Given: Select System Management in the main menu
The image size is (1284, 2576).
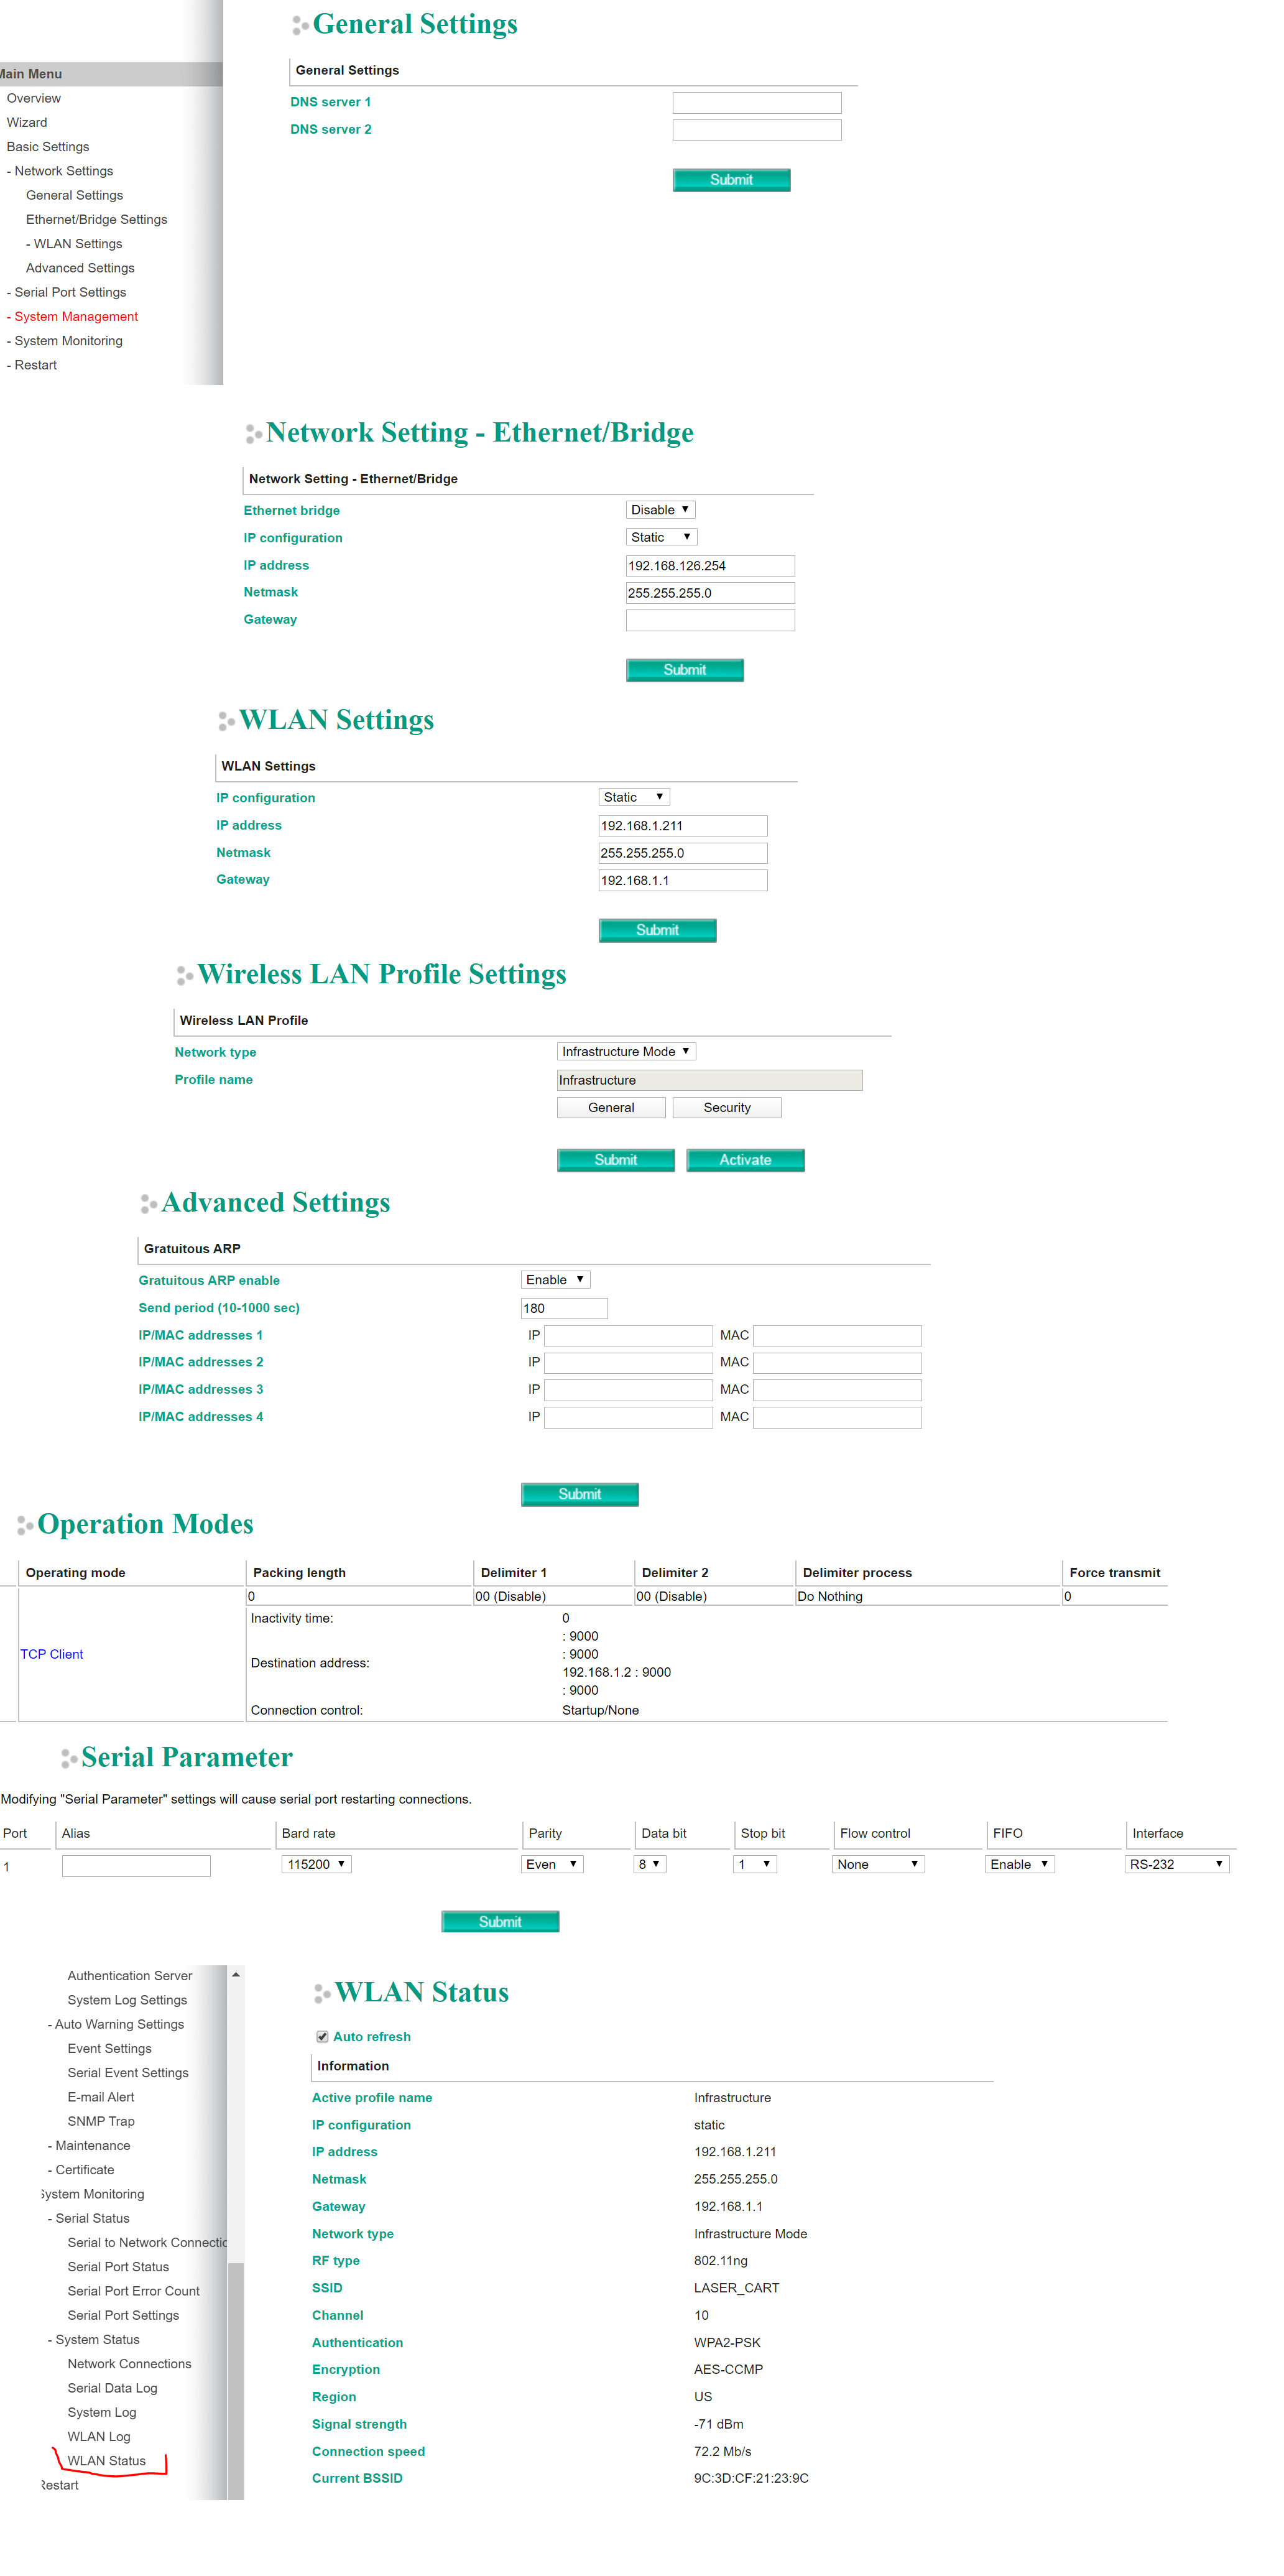Looking at the screenshot, I should click(76, 317).
